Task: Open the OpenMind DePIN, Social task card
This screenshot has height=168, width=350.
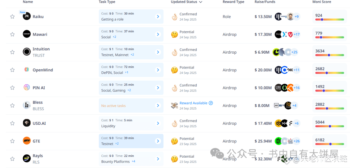Action: (131, 70)
